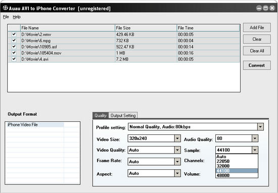The image size is (278, 193).
Task: Open the Aspect dropdown arrow
Action: coord(177,173)
